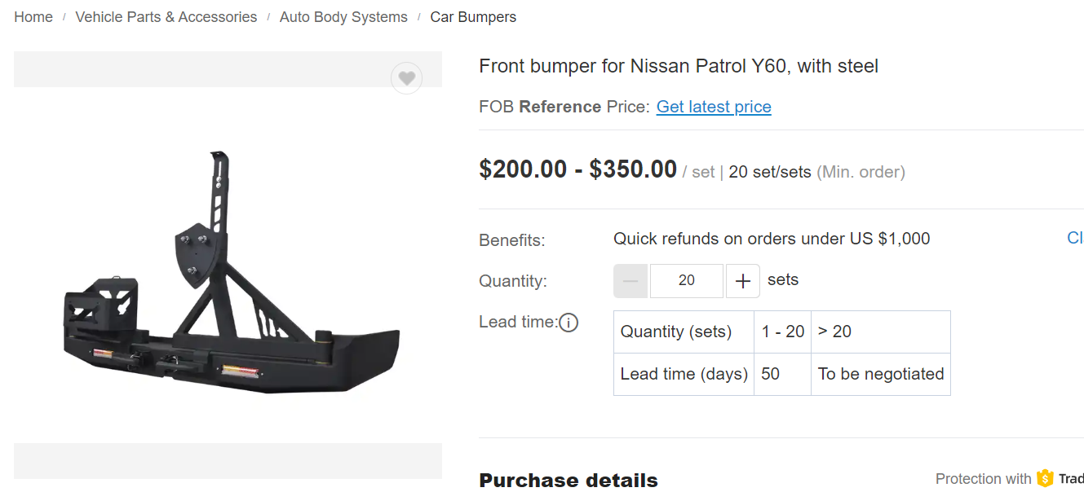Select the $200.00 - $350.00 price range
The width and height of the screenshot is (1084, 492).
click(x=577, y=169)
